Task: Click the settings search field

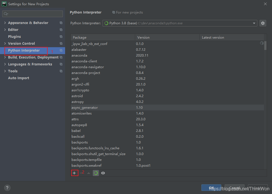Action: tap(33, 14)
